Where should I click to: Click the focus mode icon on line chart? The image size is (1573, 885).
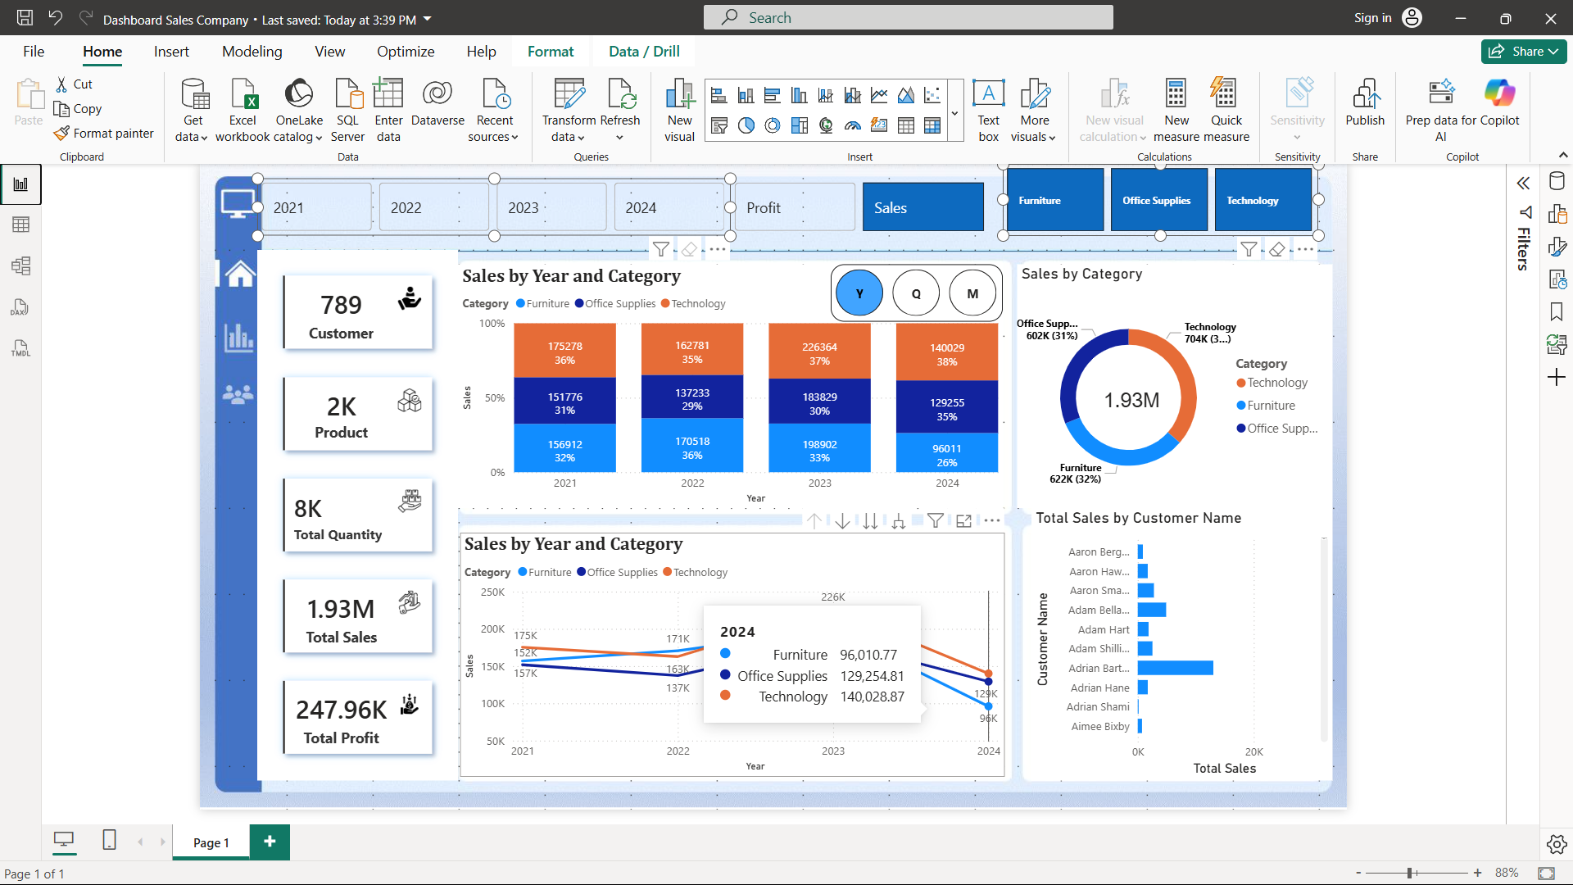963,520
